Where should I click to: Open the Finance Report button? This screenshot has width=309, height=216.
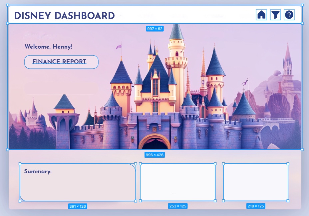61,62
